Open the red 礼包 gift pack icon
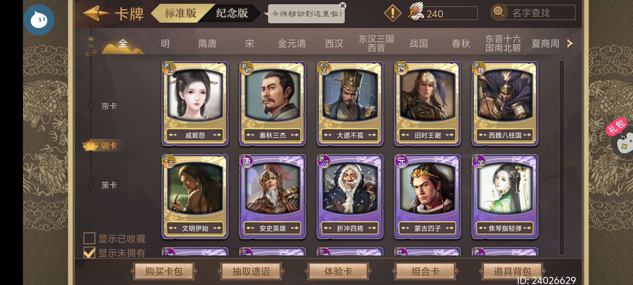 616,126
